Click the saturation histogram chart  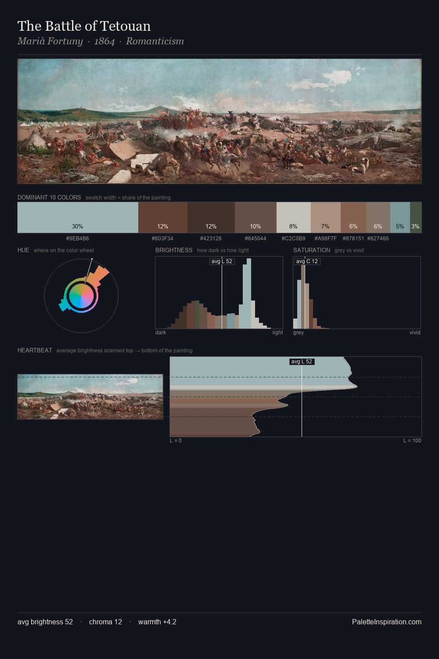pyautogui.click(x=357, y=293)
